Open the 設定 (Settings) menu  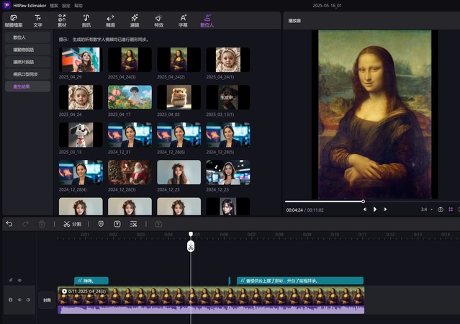(66, 5)
